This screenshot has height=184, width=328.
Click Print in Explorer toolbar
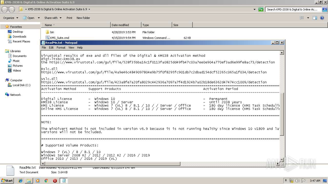pyautogui.click(x=69, y=18)
